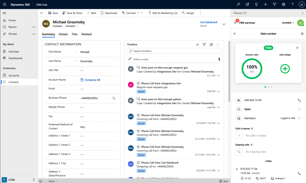This screenshot has width=306, height=183.
Task: Open the Available status dropdown
Action: click(x=288, y=23)
